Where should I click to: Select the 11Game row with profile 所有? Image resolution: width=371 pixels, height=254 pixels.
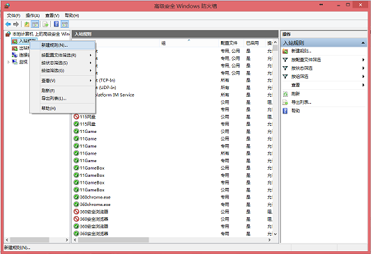173,153
